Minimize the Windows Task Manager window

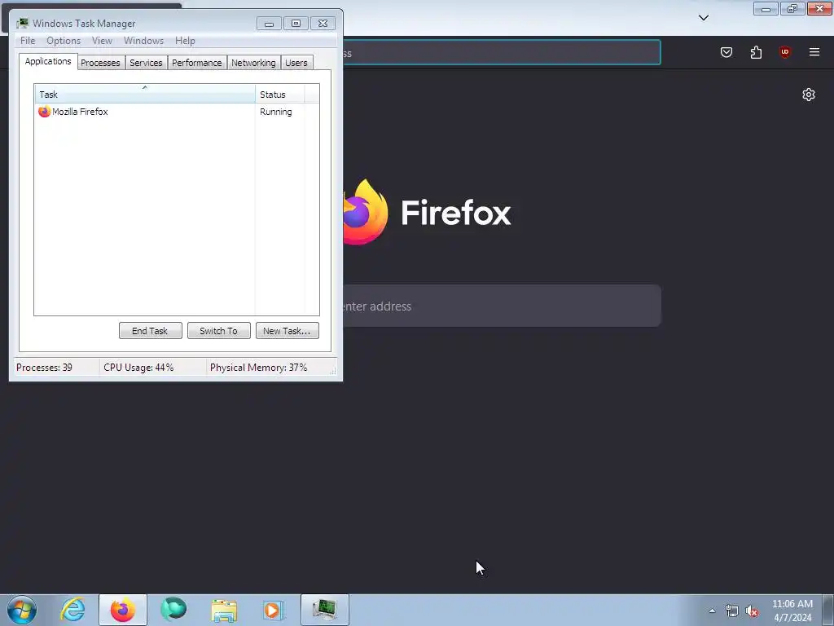tap(269, 24)
